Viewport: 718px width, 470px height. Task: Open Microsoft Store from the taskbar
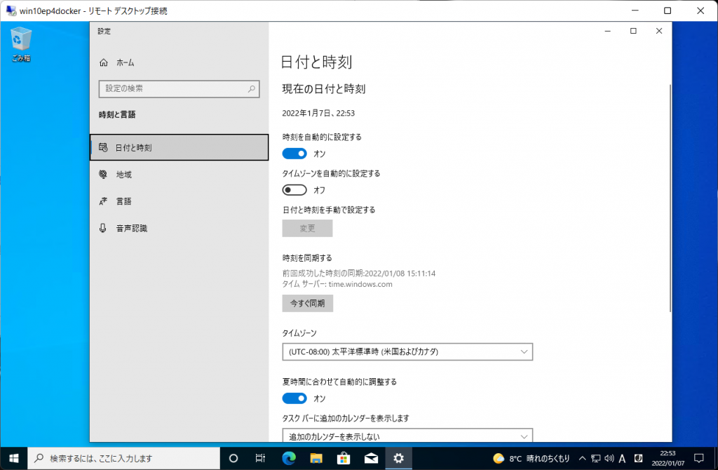coord(344,458)
